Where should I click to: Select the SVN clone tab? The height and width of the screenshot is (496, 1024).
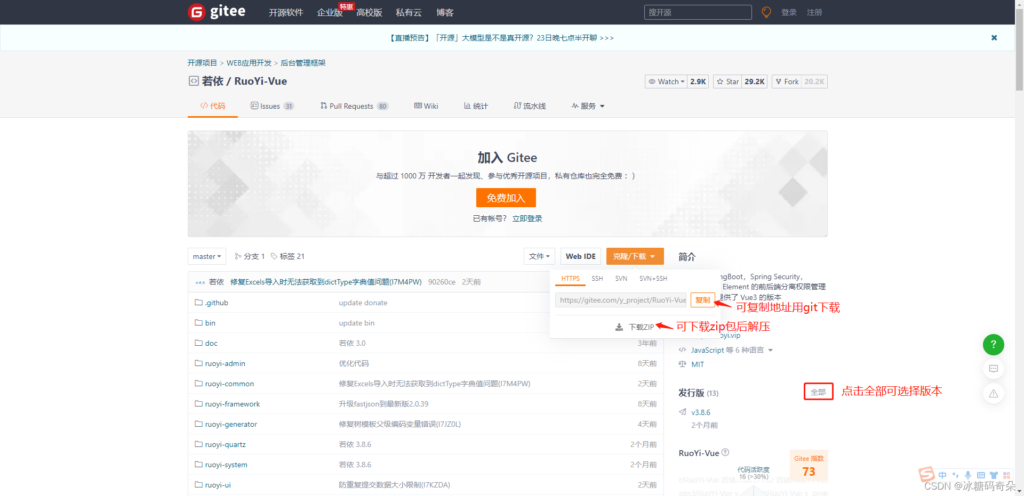(x=621, y=279)
